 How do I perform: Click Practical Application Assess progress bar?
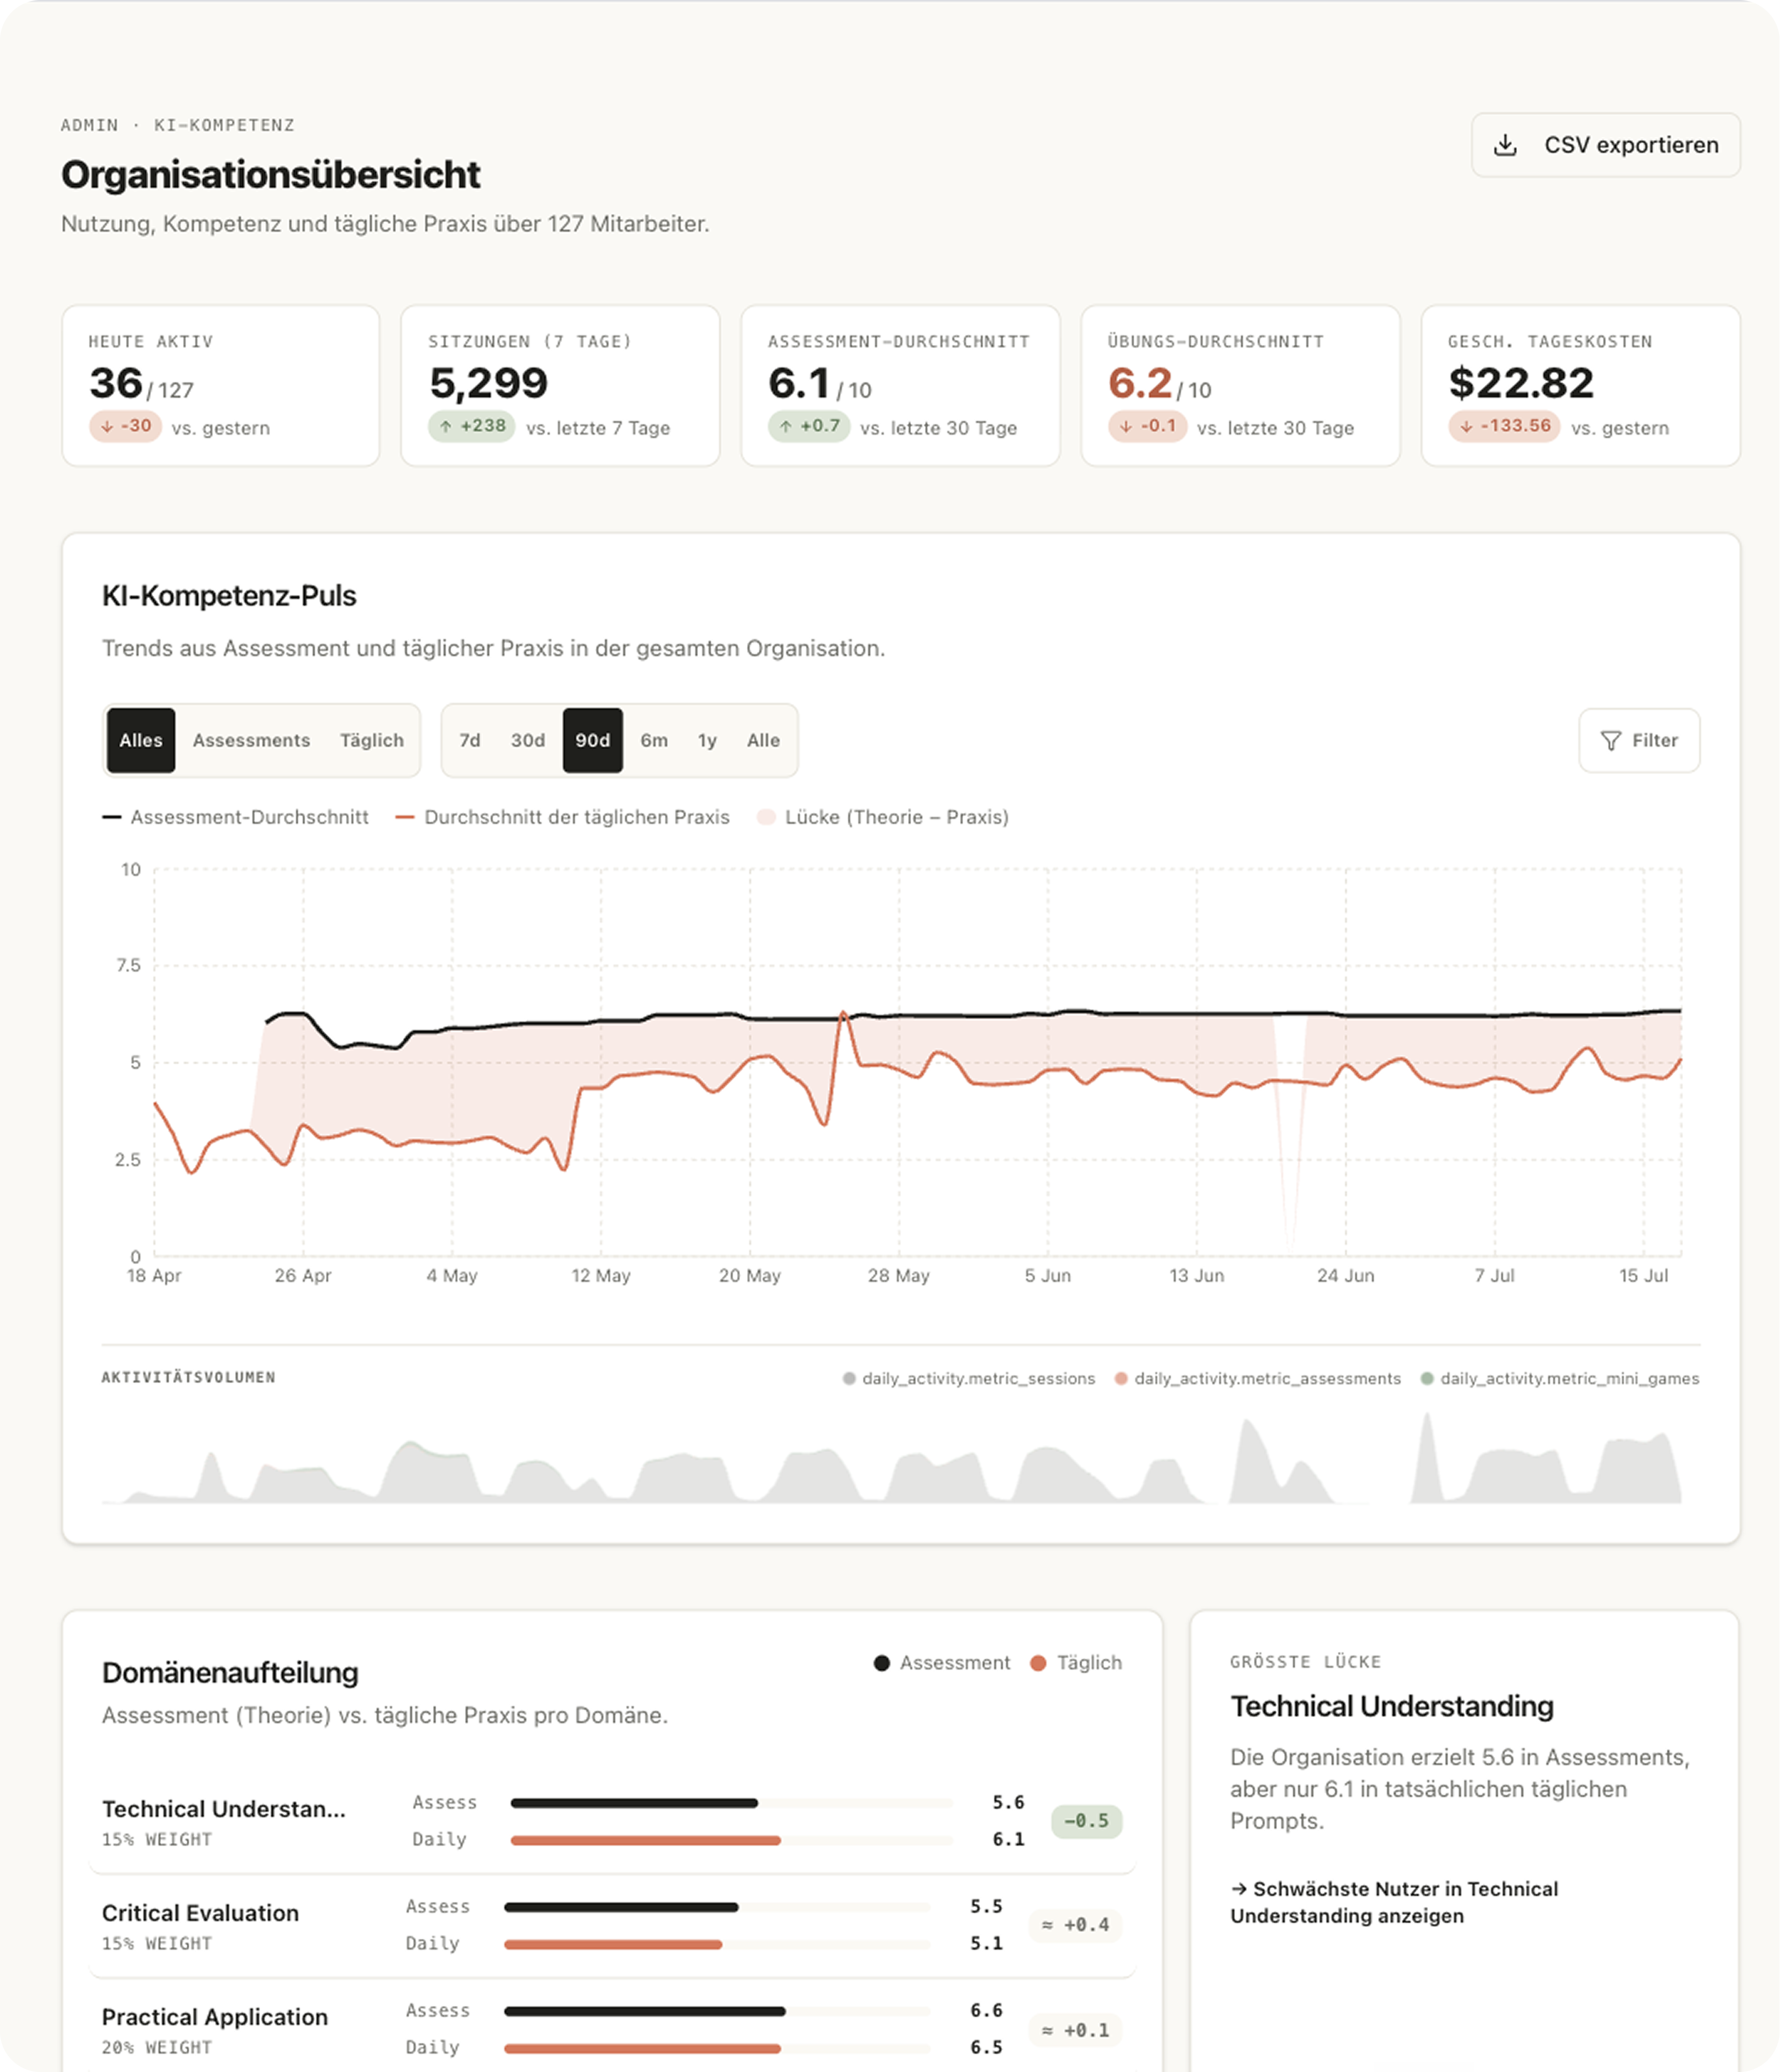717,2011
